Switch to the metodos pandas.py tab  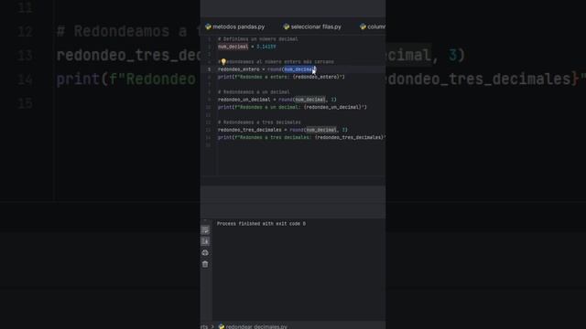click(x=235, y=27)
